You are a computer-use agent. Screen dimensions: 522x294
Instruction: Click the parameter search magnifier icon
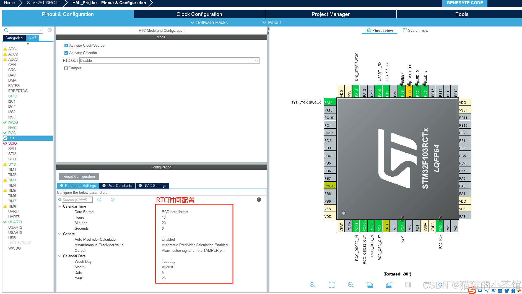pyautogui.click(x=60, y=200)
